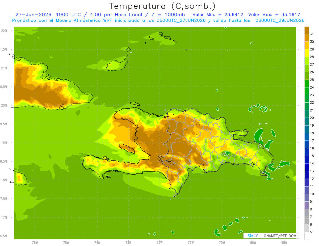Viewport: 319px width, 246px height.
Task: Click the legend value "11"
Action: 312,186
